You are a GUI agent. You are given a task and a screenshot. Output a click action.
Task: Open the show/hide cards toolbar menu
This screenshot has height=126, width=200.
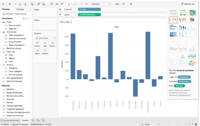click(117, 4)
